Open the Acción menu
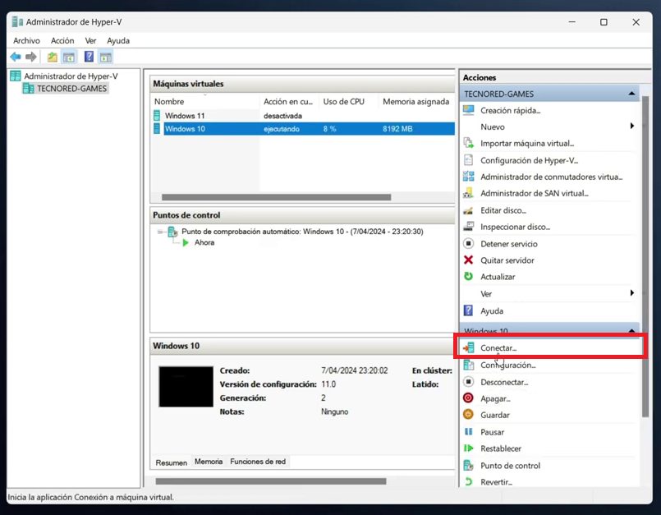This screenshot has height=515, width=661. pyautogui.click(x=62, y=40)
